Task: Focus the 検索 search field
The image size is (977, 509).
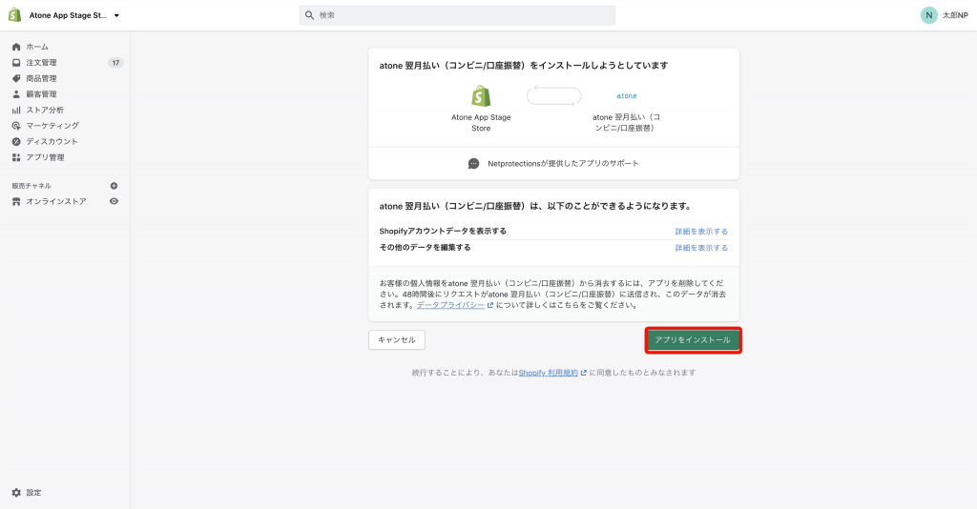Action: coord(457,15)
